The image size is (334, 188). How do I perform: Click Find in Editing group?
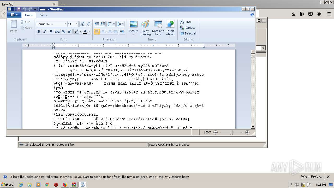click(x=185, y=22)
